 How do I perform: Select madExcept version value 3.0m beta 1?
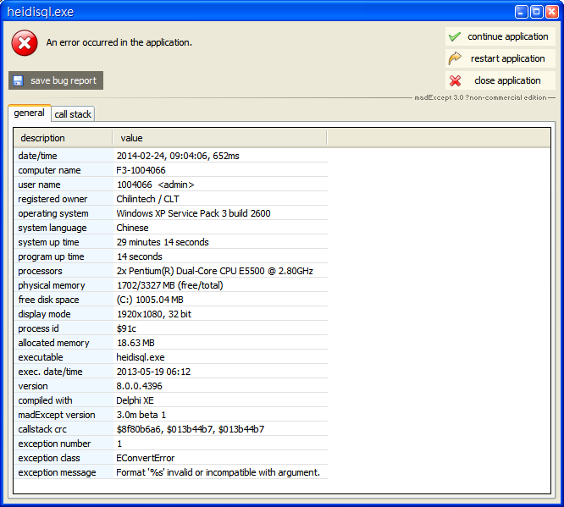pos(141,415)
